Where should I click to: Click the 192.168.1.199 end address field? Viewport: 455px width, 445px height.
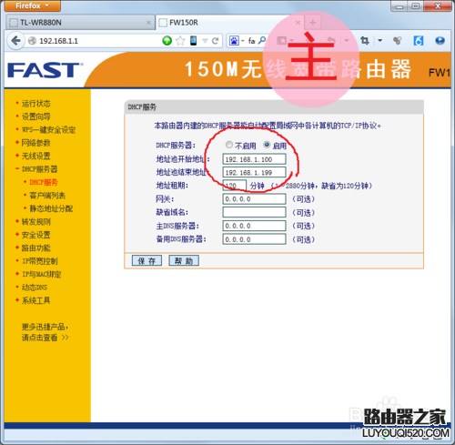pos(254,172)
